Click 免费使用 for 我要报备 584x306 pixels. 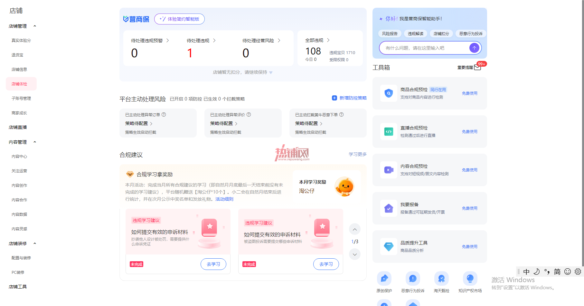click(x=470, y=208)
